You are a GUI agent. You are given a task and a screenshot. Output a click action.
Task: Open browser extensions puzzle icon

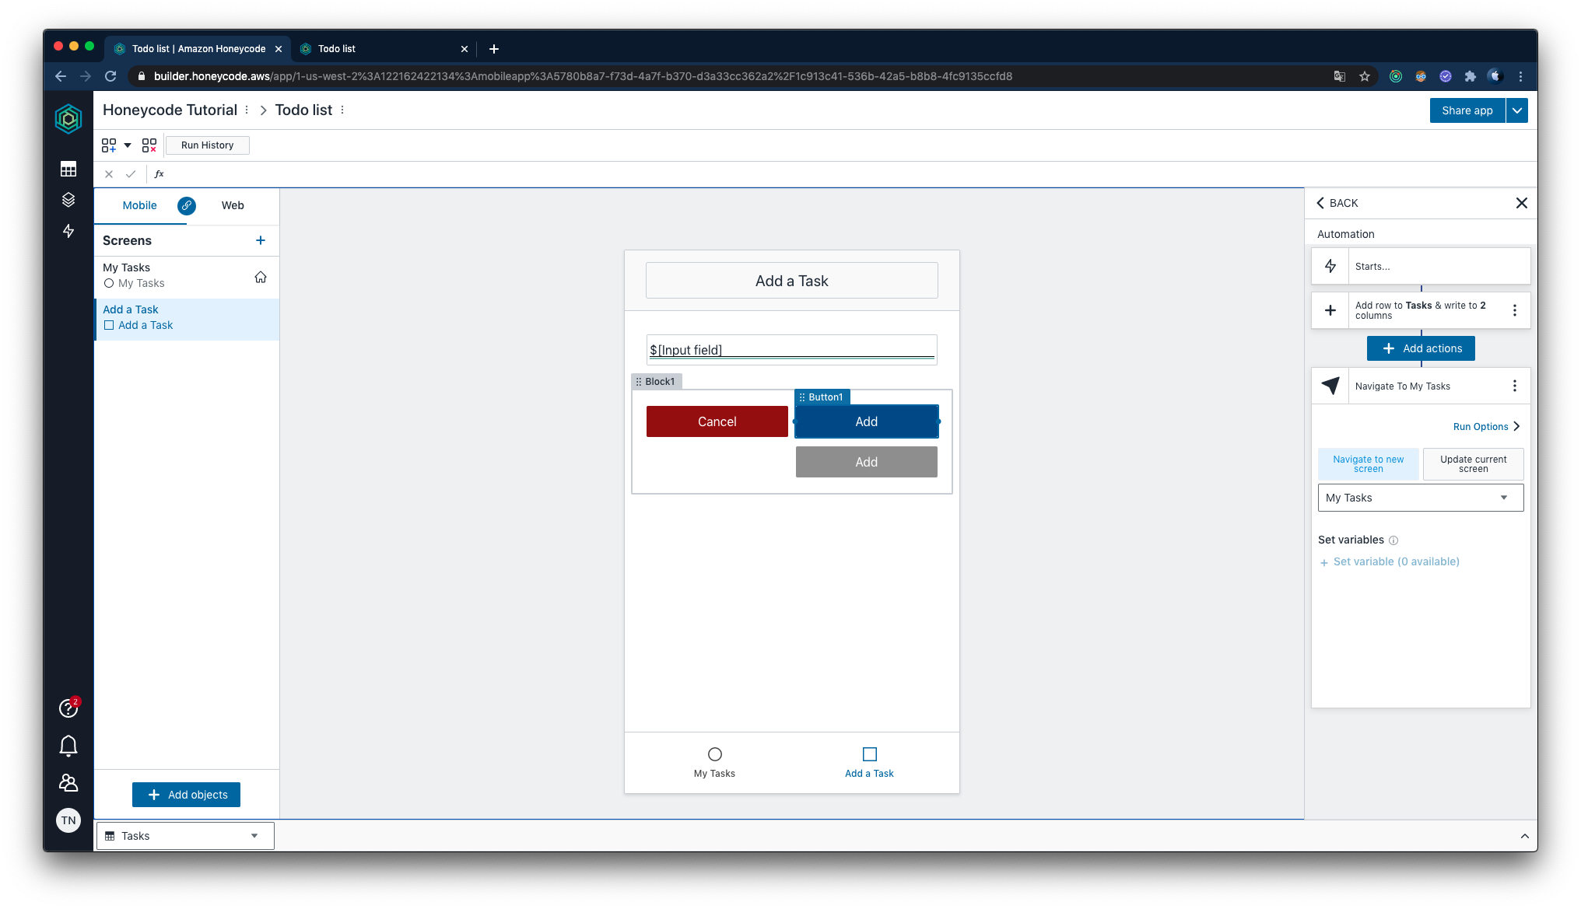tap(1470, 76)
